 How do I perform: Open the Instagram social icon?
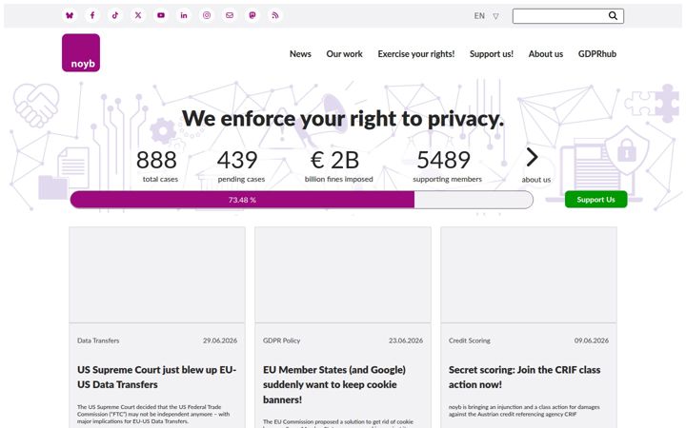[x=207, y=15]
